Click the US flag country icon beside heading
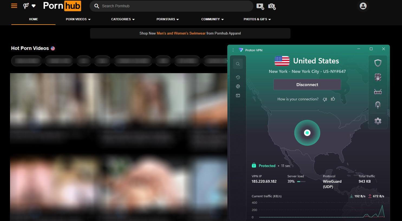The image size is (402, 221). 53,48
